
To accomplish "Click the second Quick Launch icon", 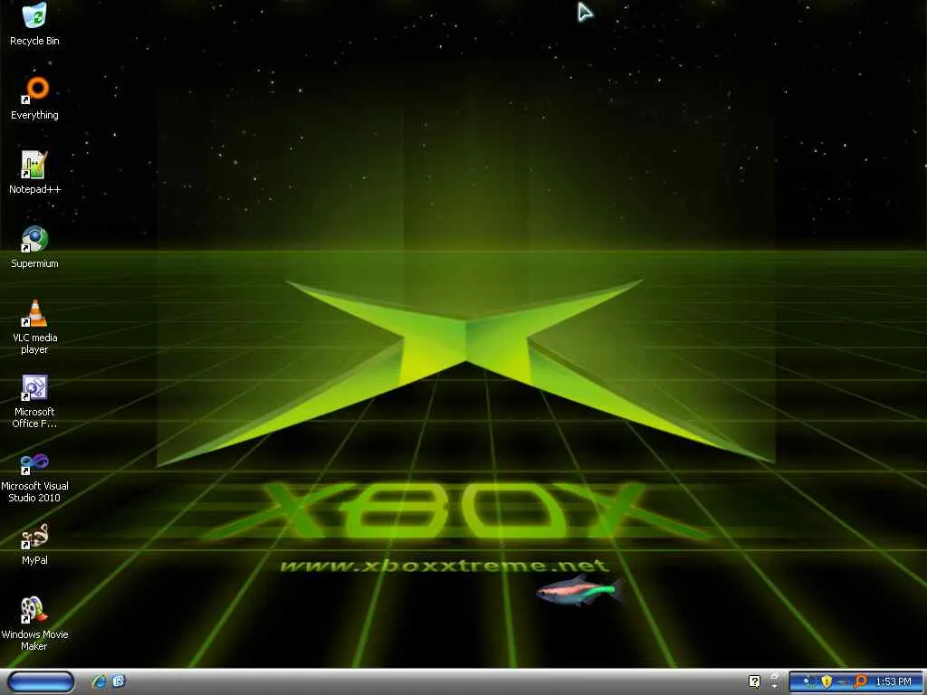I will (x=119, y=681).
